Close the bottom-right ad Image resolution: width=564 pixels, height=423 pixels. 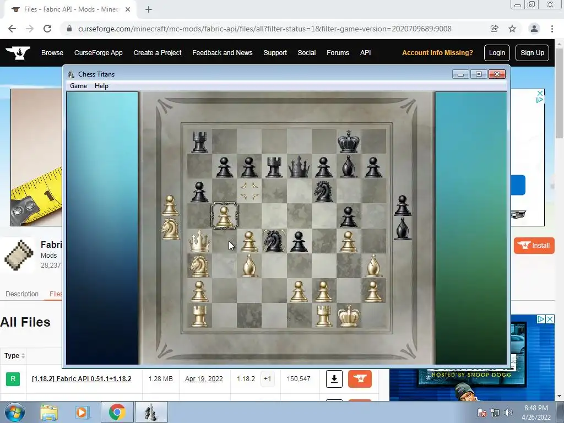pos(550,319)
